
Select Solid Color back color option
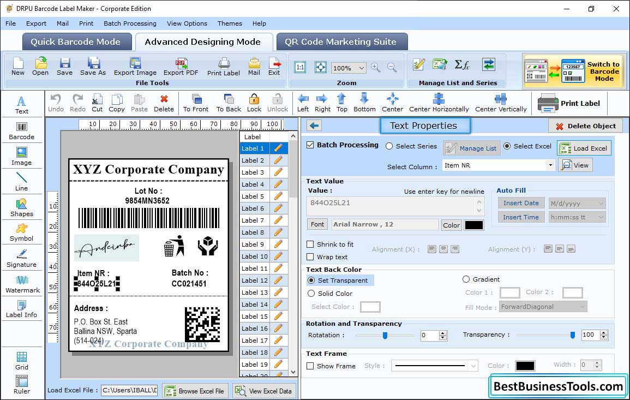click(x=311, y=294)
